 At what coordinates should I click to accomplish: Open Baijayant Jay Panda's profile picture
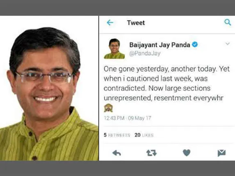click(x=114, y=49)
